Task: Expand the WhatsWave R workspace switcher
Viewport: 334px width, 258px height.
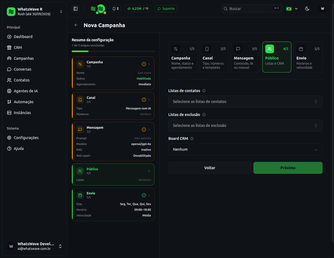Action: pos(35,11)
